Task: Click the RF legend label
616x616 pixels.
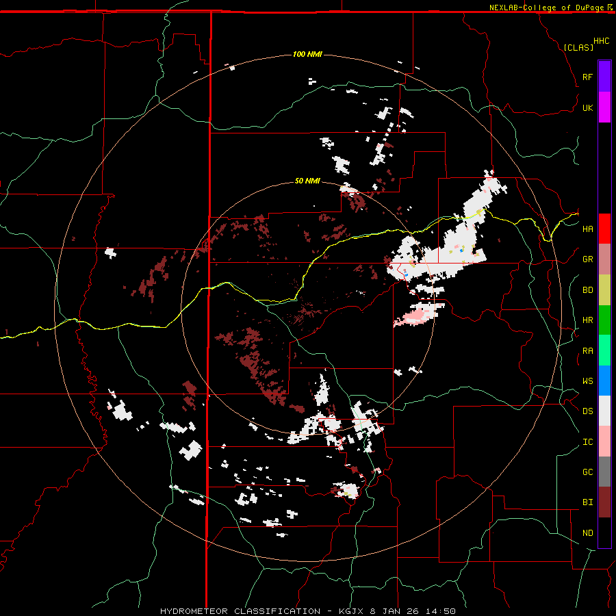Action: [x=587, y=77]
